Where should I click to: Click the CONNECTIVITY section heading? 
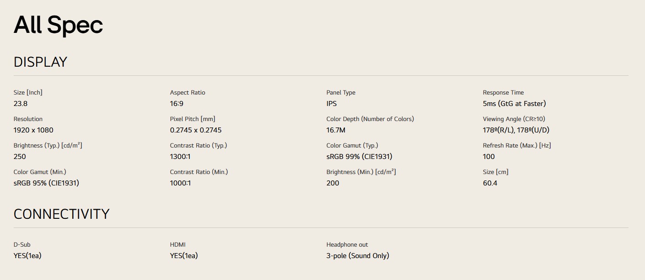61,214
